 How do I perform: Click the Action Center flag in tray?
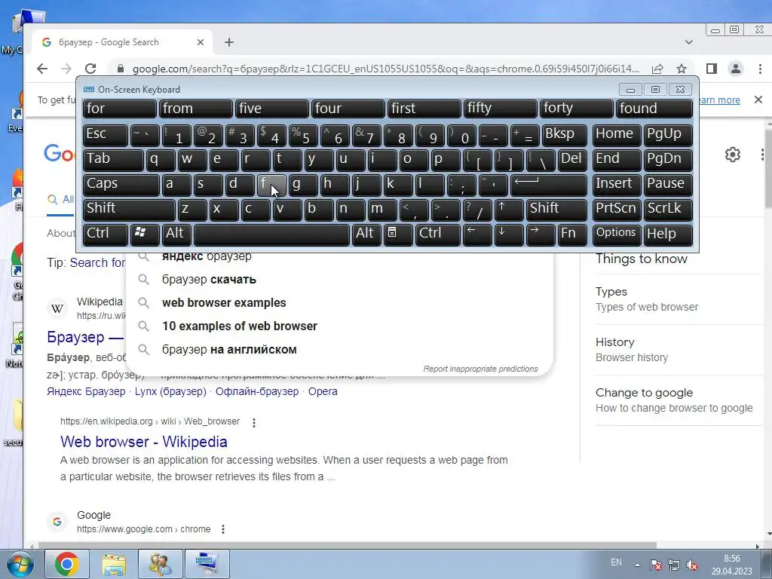(655, 565)
